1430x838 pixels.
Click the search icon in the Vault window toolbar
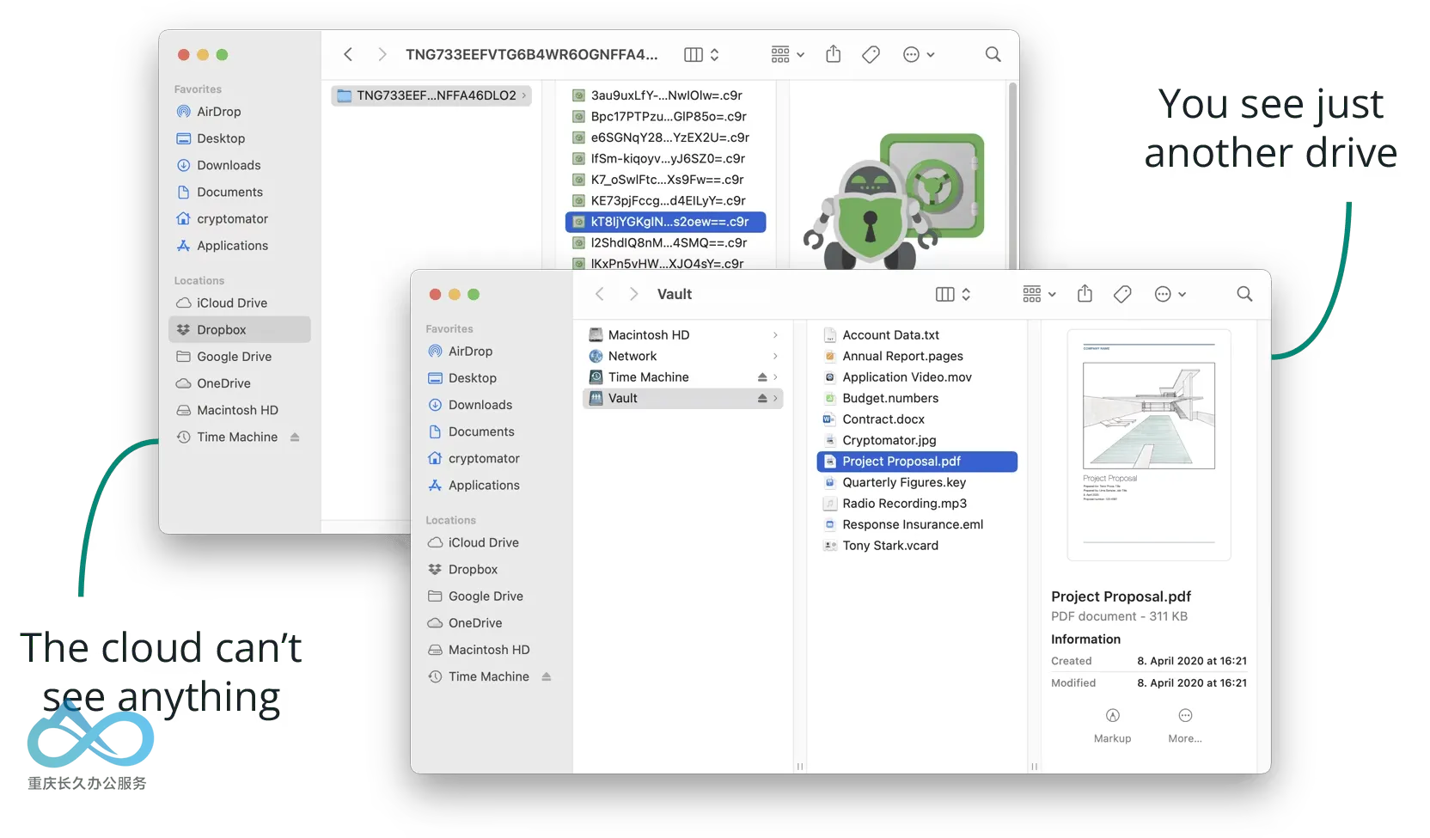(x=1244, y=294)
